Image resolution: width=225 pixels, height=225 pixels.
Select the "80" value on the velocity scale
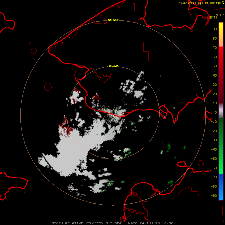click(x=215, y=38)
